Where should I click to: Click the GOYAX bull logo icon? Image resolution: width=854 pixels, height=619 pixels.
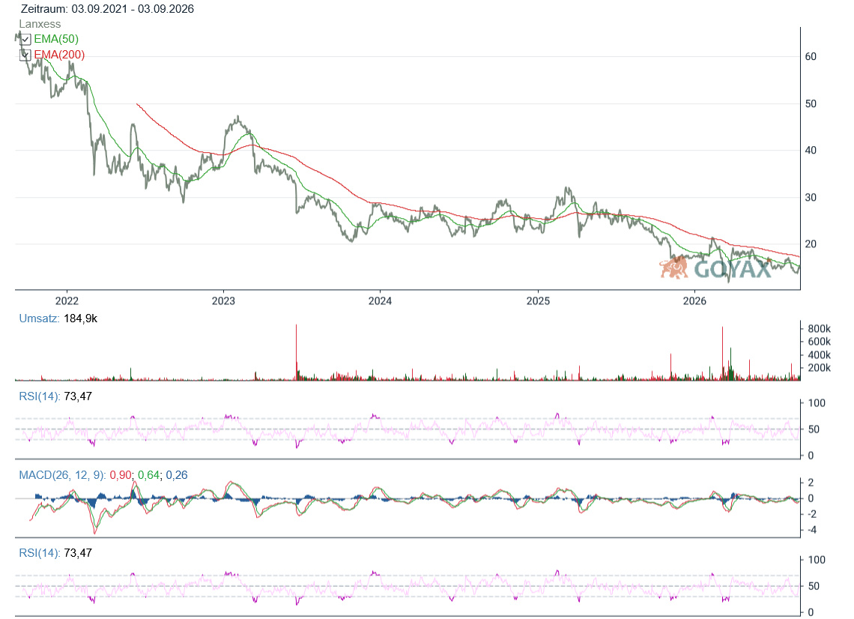click(674, 267)
